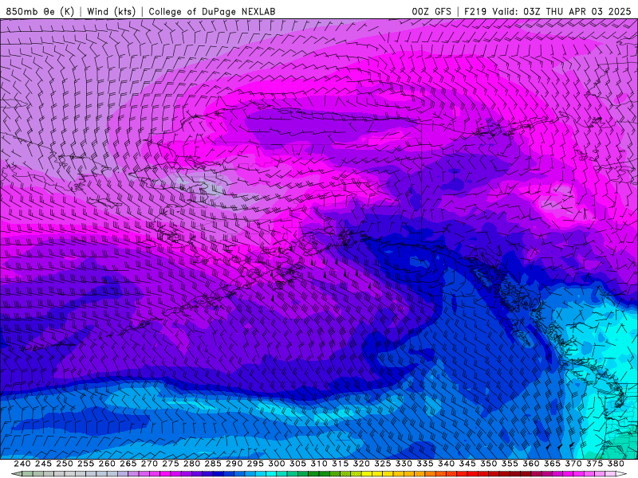
Task: Click the 255 value on the color scale
Action: (85, 464)
